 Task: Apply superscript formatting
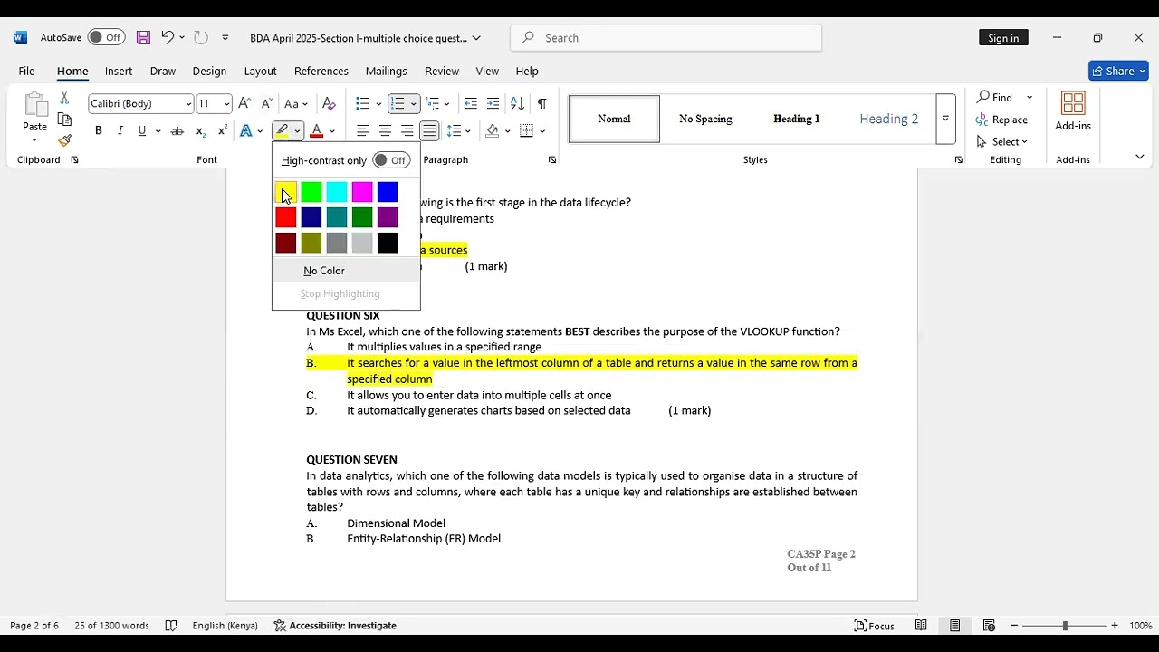tap(222, 131)
